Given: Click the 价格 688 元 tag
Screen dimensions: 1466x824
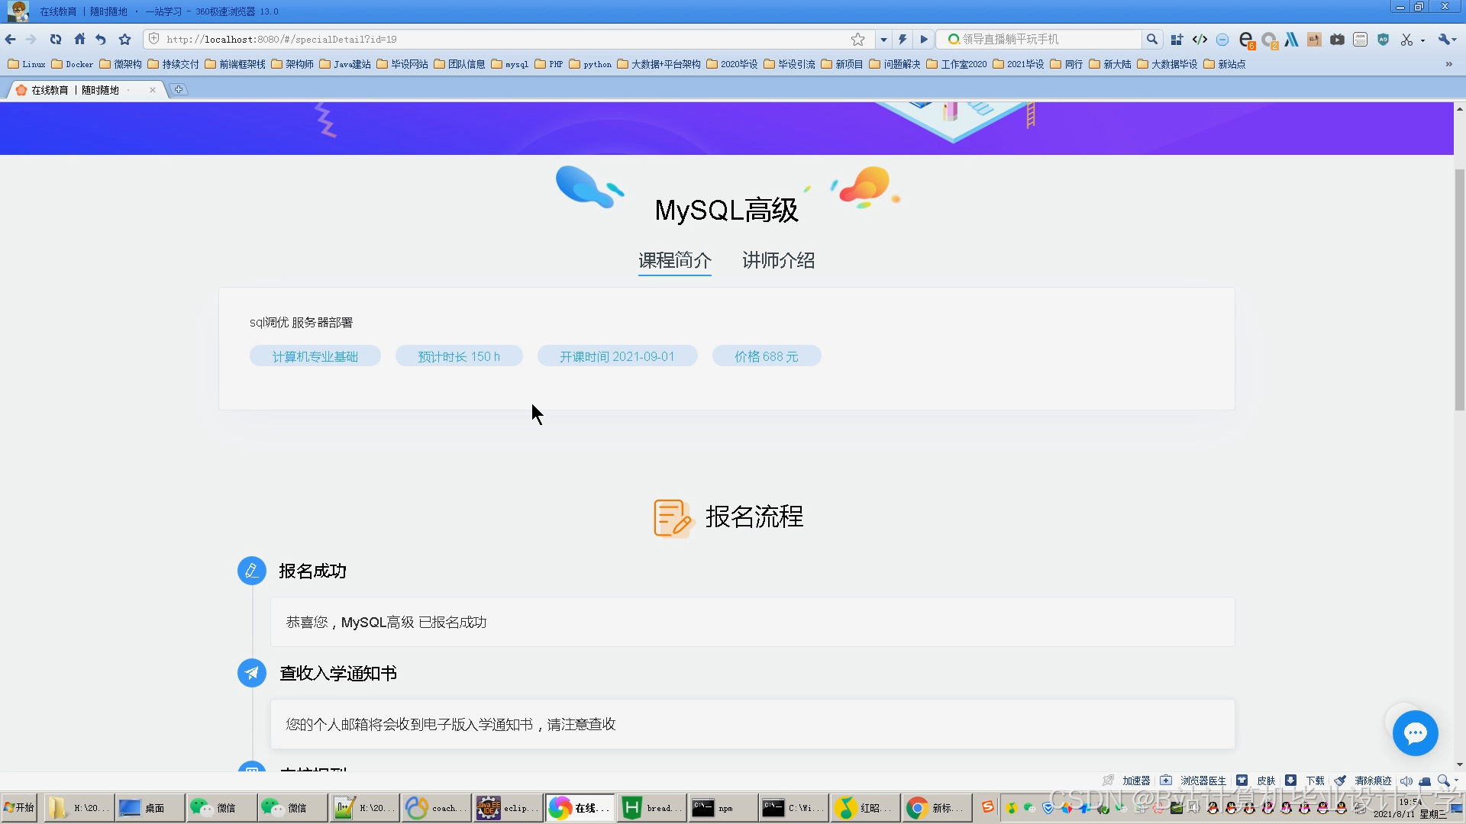Looking at the screenshot, I should [767, 356].
